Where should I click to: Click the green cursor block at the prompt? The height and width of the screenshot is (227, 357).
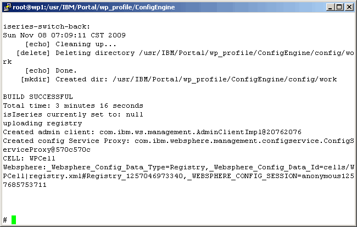tap(14, 220)
